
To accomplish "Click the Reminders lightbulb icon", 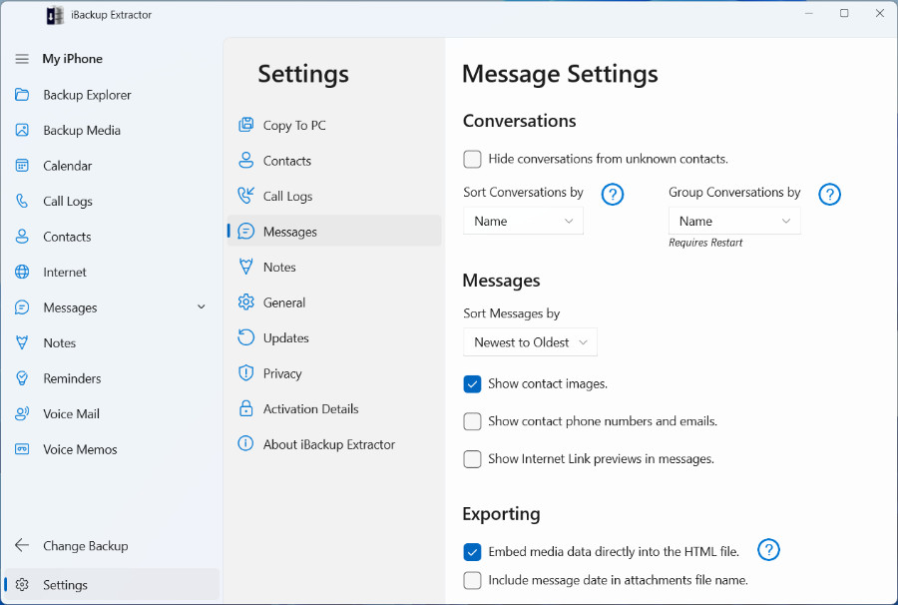I will [22, 378].
